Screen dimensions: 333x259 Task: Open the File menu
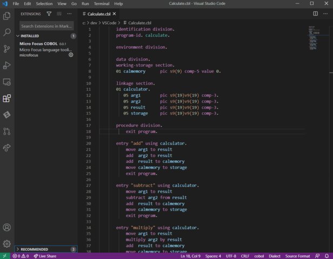[x=16, y=4]
